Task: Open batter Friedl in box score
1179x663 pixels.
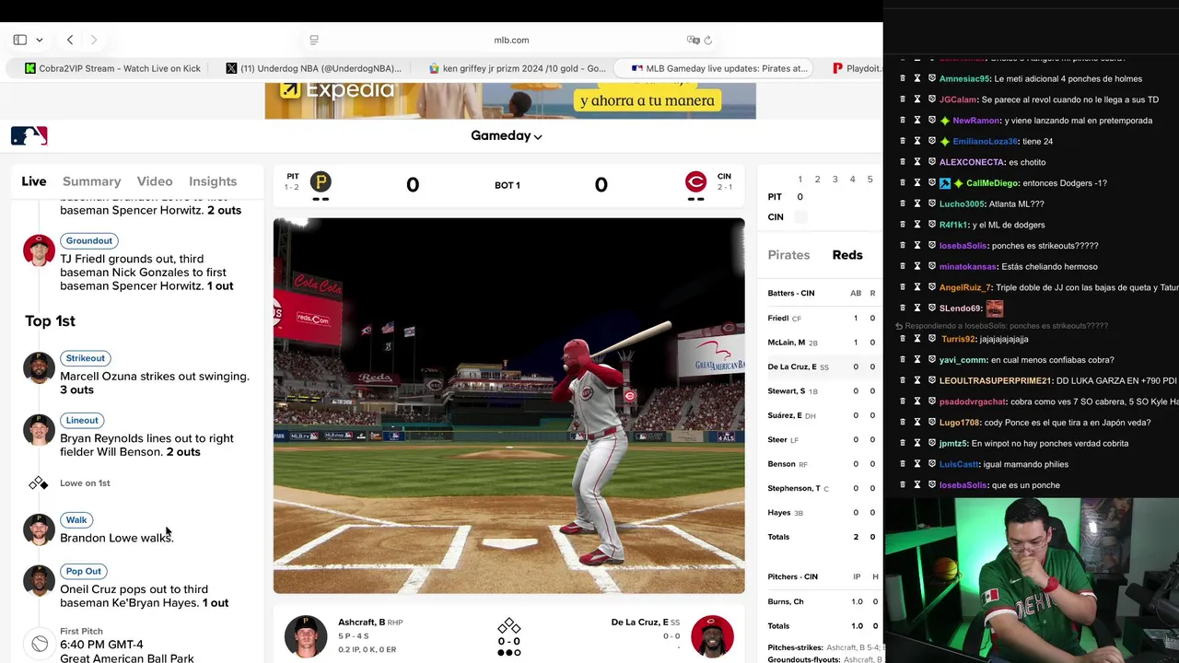Action: [778, 318]
